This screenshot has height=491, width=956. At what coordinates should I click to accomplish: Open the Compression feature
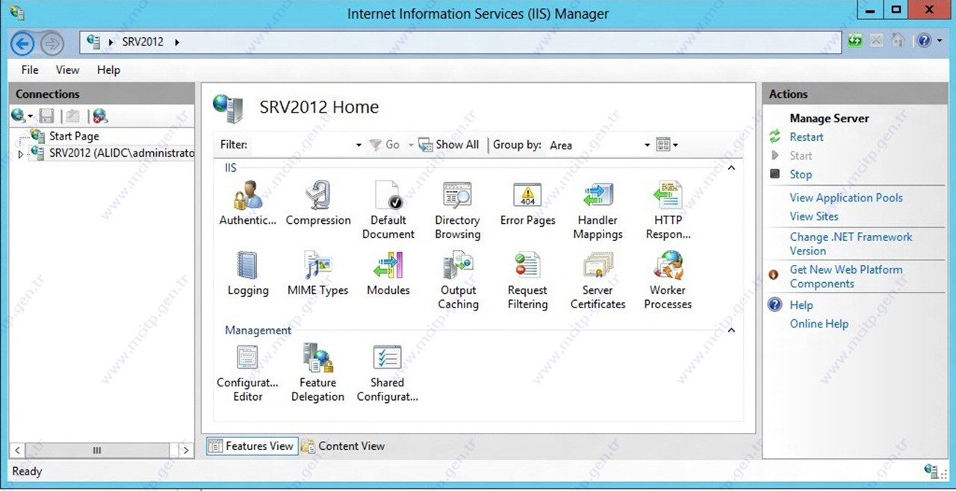(318, 196)
